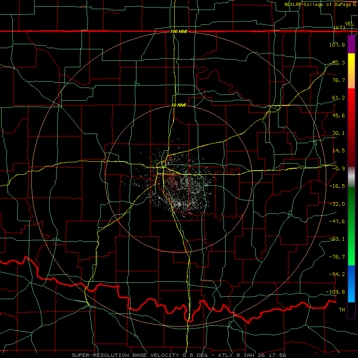358x358 pixels.
Task: Click the -78.7 velocity scale value
Action: [x=337, y=257]
